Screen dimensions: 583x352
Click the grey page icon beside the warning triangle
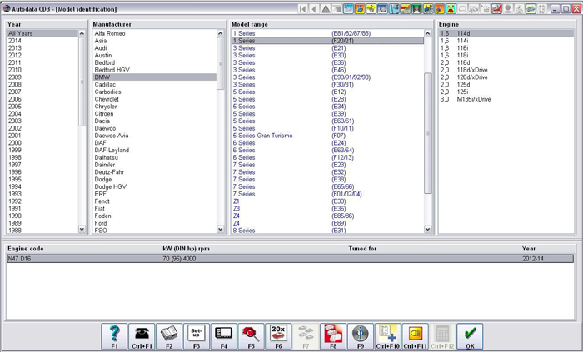(x=336, y=9)
